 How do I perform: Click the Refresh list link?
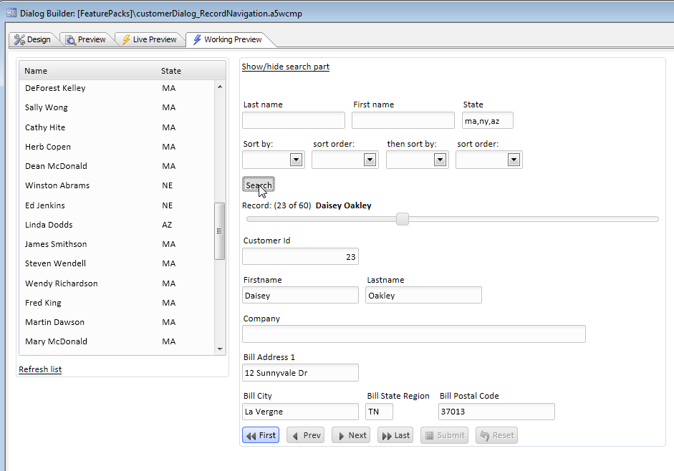40,369
